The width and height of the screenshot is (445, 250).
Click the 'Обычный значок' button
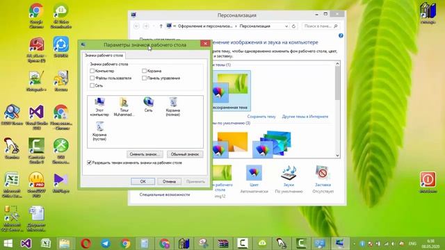185,154
